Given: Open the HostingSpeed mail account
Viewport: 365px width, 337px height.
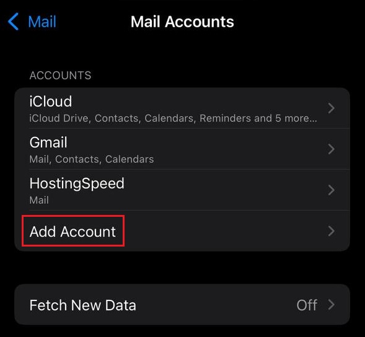Looking at the screenshot, I should [x=182, y=190].
